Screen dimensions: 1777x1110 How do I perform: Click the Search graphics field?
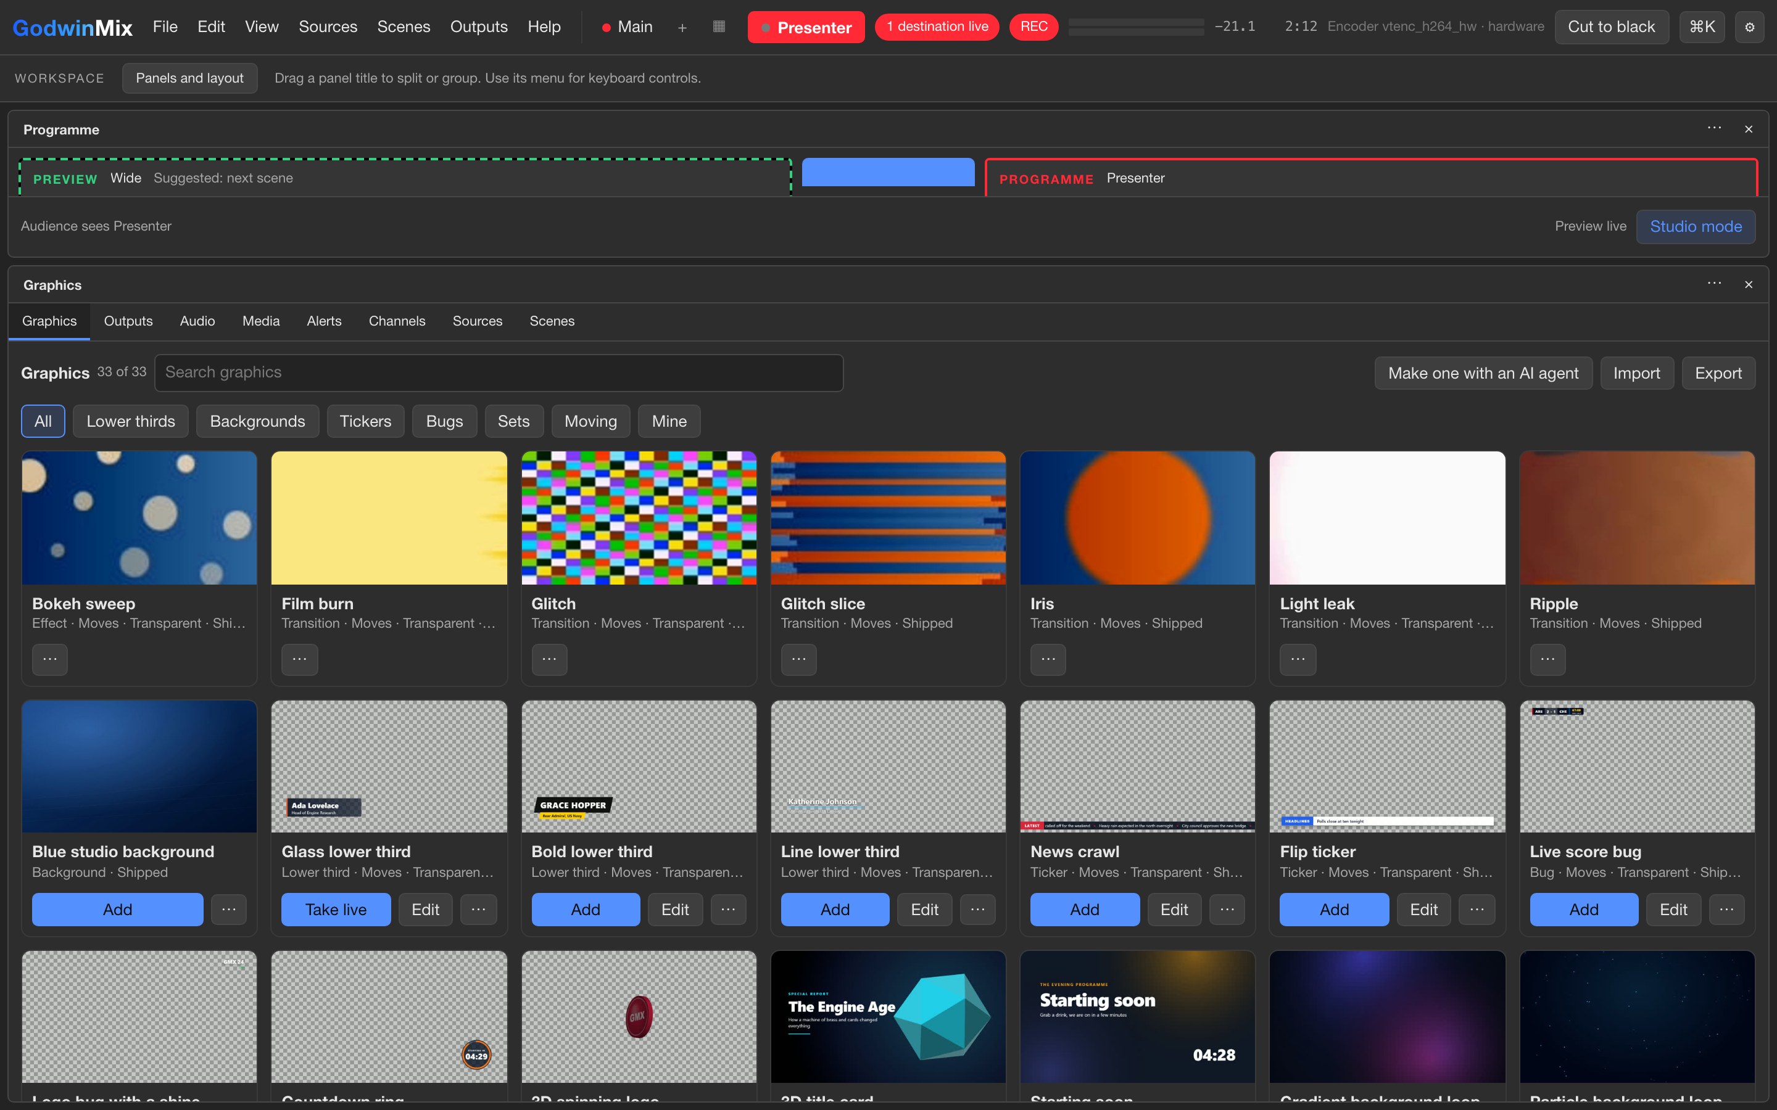(x=499, y=373)
